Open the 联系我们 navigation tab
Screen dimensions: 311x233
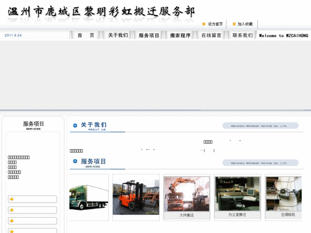[x=243, y=35]
